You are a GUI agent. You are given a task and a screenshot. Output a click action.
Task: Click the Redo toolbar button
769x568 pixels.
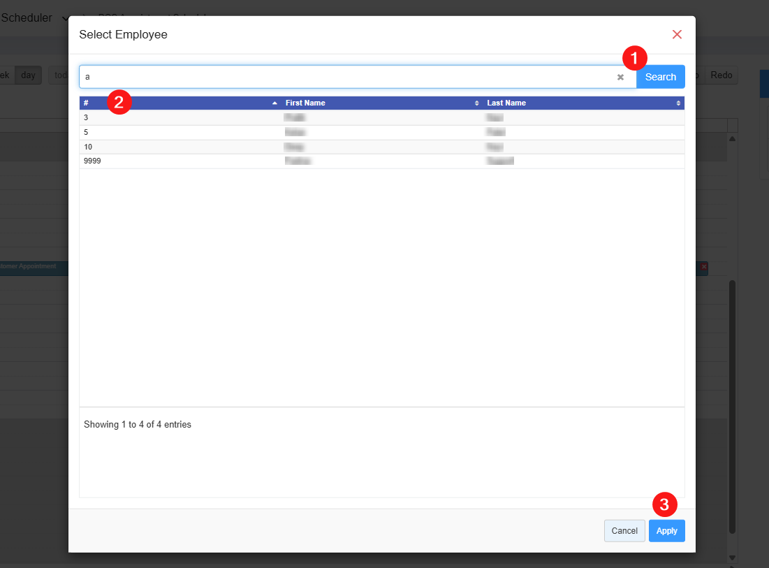pyautogui.click(x=721, y=75)
